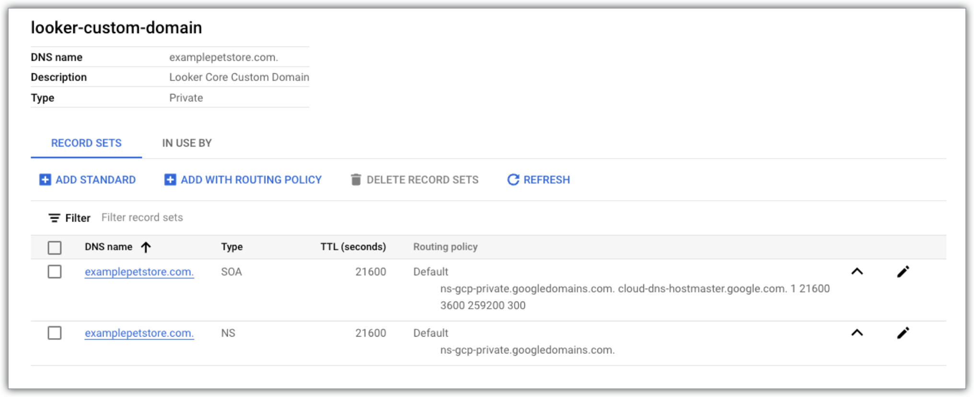The height and width of the screenshot is (397, 974).
Task: Click the Add With Routing Policy plus icon
Action: tap(170, 180)
